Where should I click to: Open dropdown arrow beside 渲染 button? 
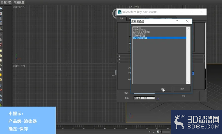click(203, 96)
